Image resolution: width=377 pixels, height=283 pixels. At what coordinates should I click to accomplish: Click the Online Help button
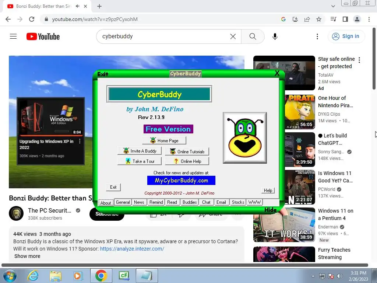[187, 161]
